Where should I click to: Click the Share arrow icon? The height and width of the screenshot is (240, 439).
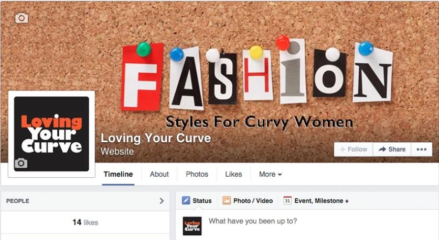[382, 150]
